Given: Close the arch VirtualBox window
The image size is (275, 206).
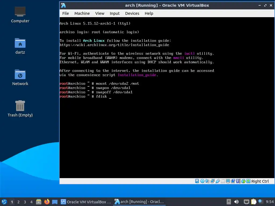Looking at the screenshot, I should (x=271, y=5).
